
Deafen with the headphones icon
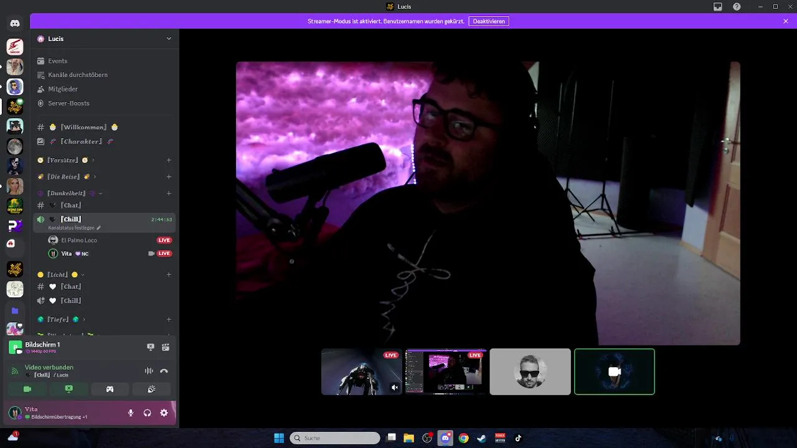148,413
